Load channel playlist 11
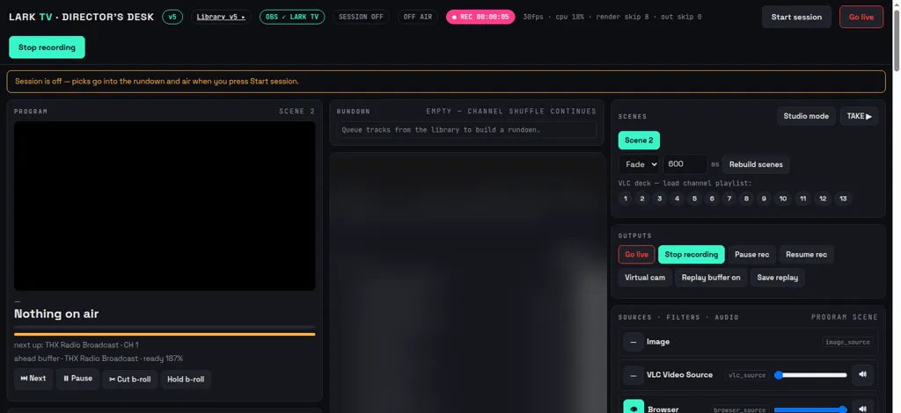The width and height of the screenshot is (901, 413). tap(802, 199)
